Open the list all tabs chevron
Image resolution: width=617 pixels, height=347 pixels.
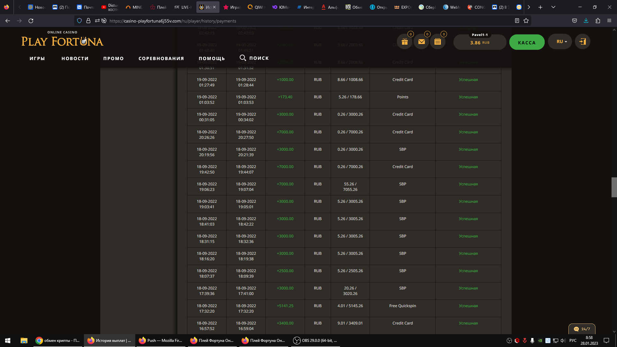(x=553, y=7)
